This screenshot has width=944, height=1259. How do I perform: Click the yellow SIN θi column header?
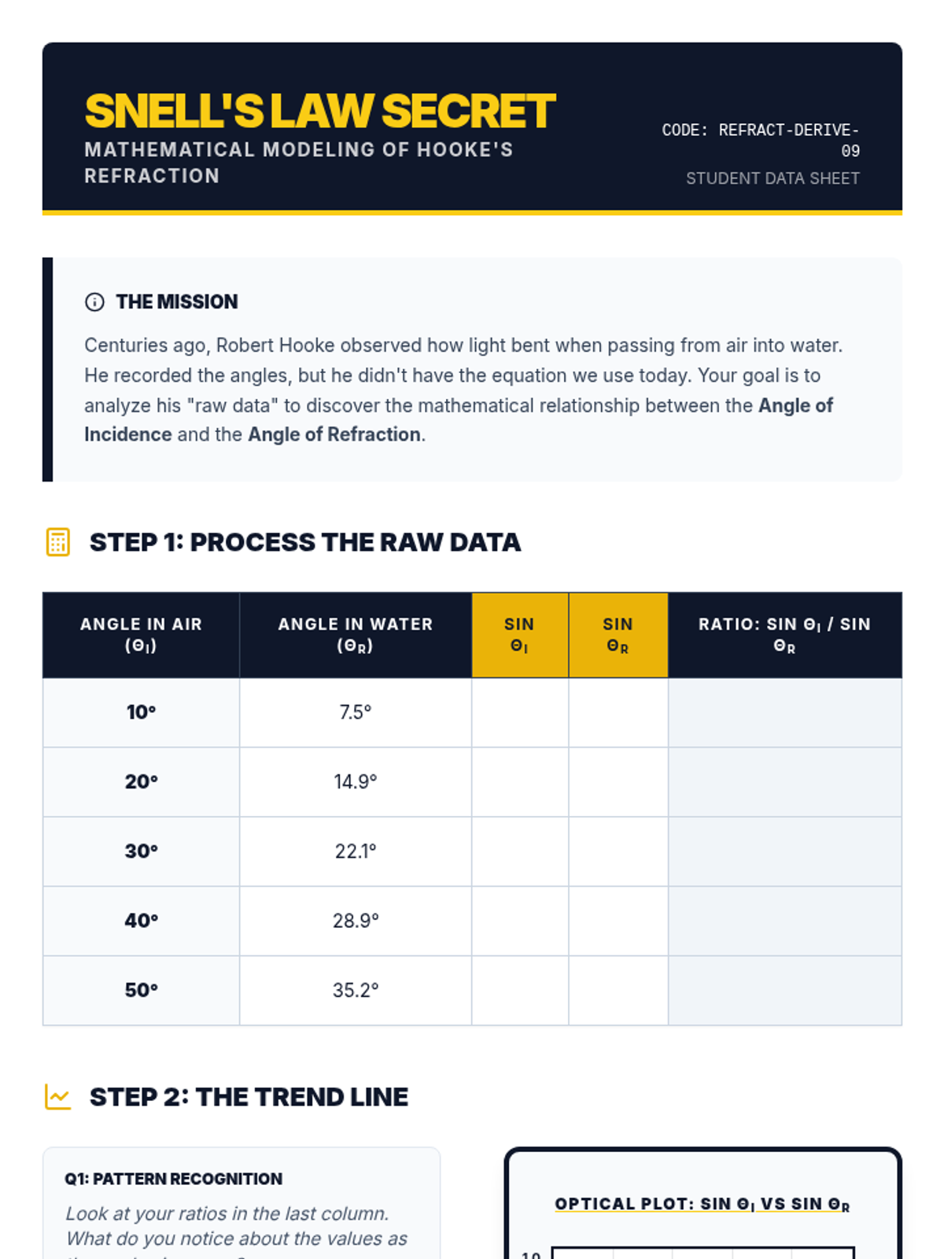tap(520, 635)
